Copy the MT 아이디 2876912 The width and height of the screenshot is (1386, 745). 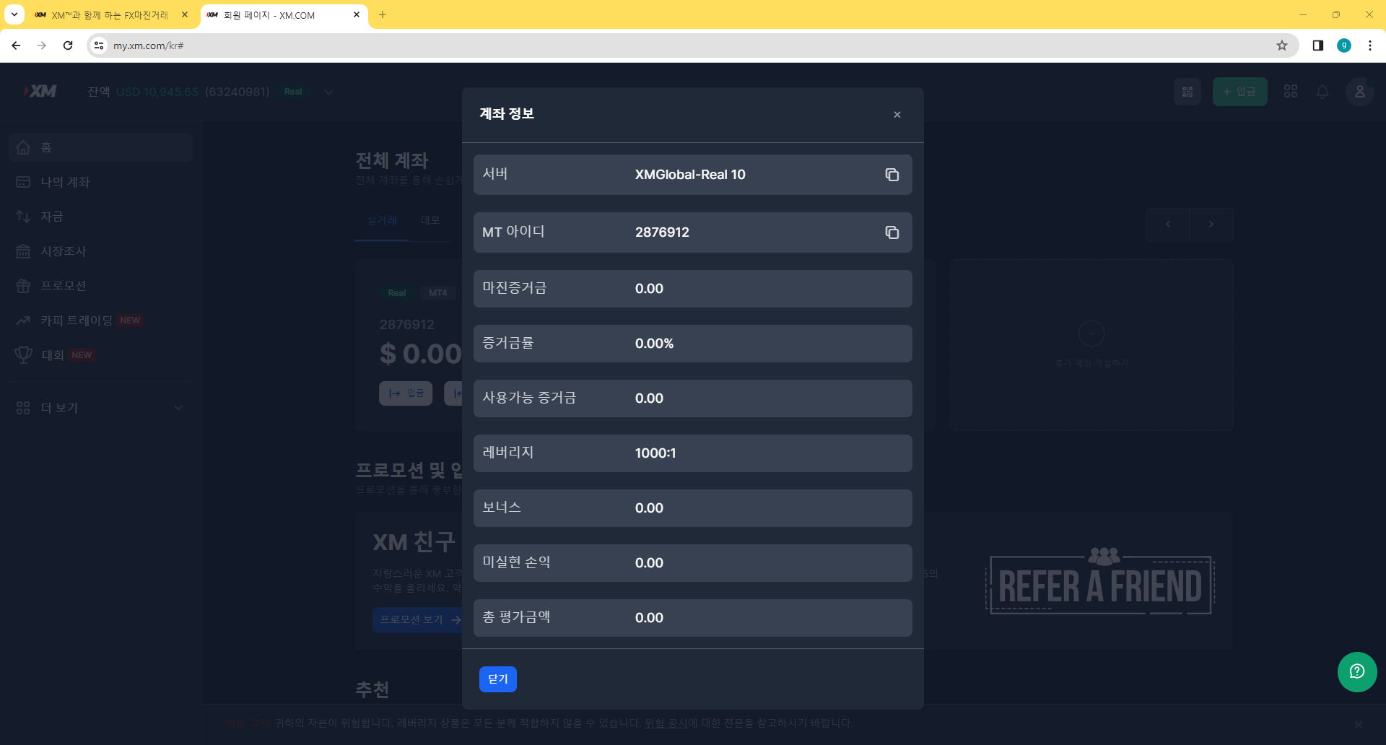pos(892,232)
